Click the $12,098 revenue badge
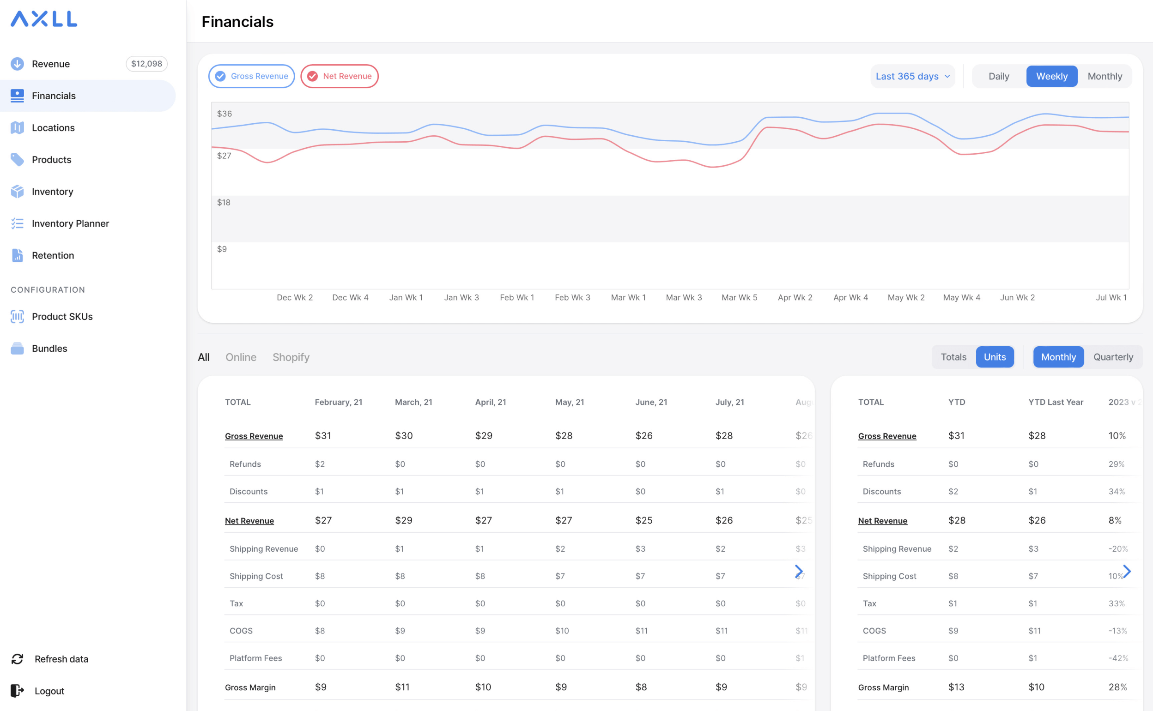1153x711 pixels. click(147, 64)
